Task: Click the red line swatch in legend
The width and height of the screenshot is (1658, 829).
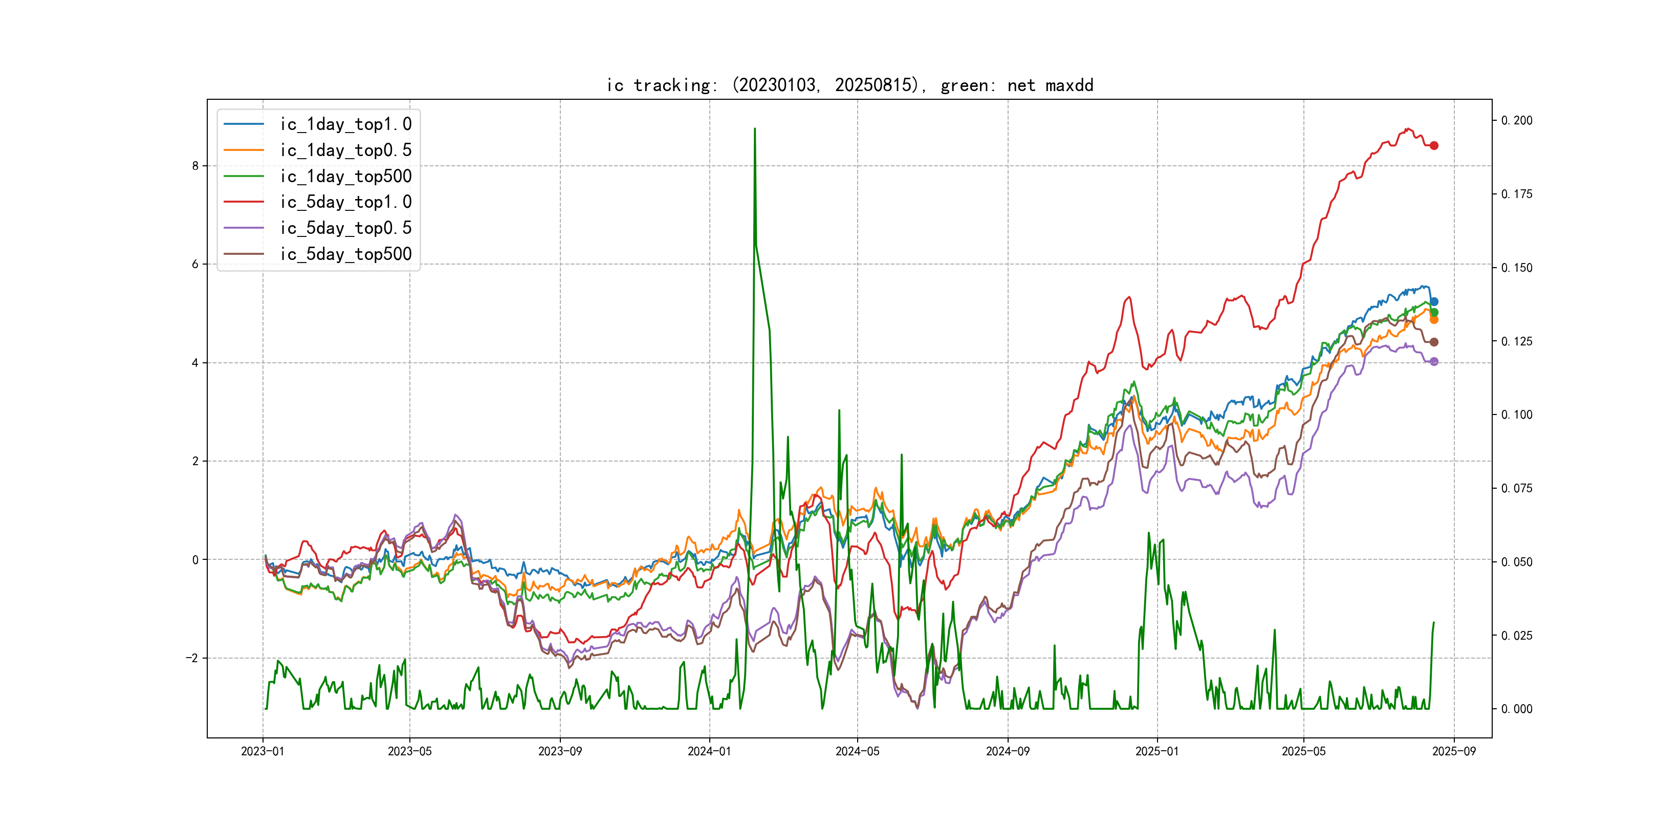Action: (244, 202)
